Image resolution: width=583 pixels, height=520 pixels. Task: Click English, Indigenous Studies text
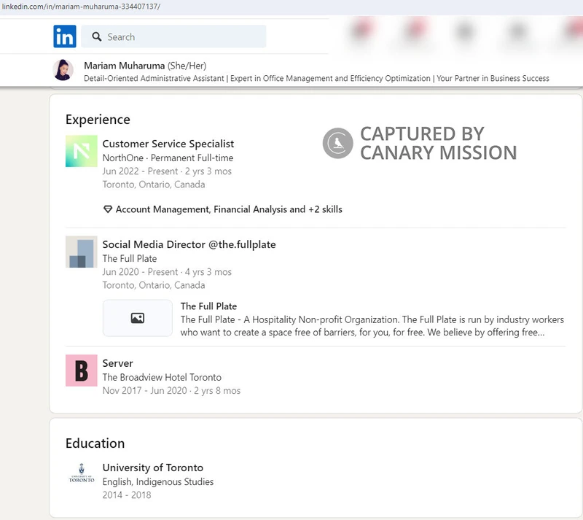(158, 481)
